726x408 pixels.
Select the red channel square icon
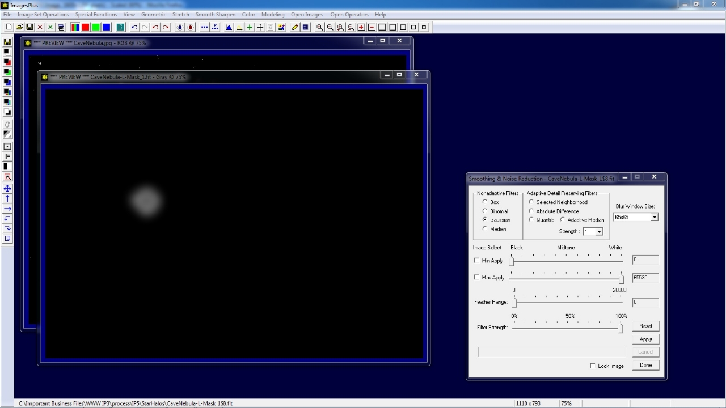(x=85, y=27)
